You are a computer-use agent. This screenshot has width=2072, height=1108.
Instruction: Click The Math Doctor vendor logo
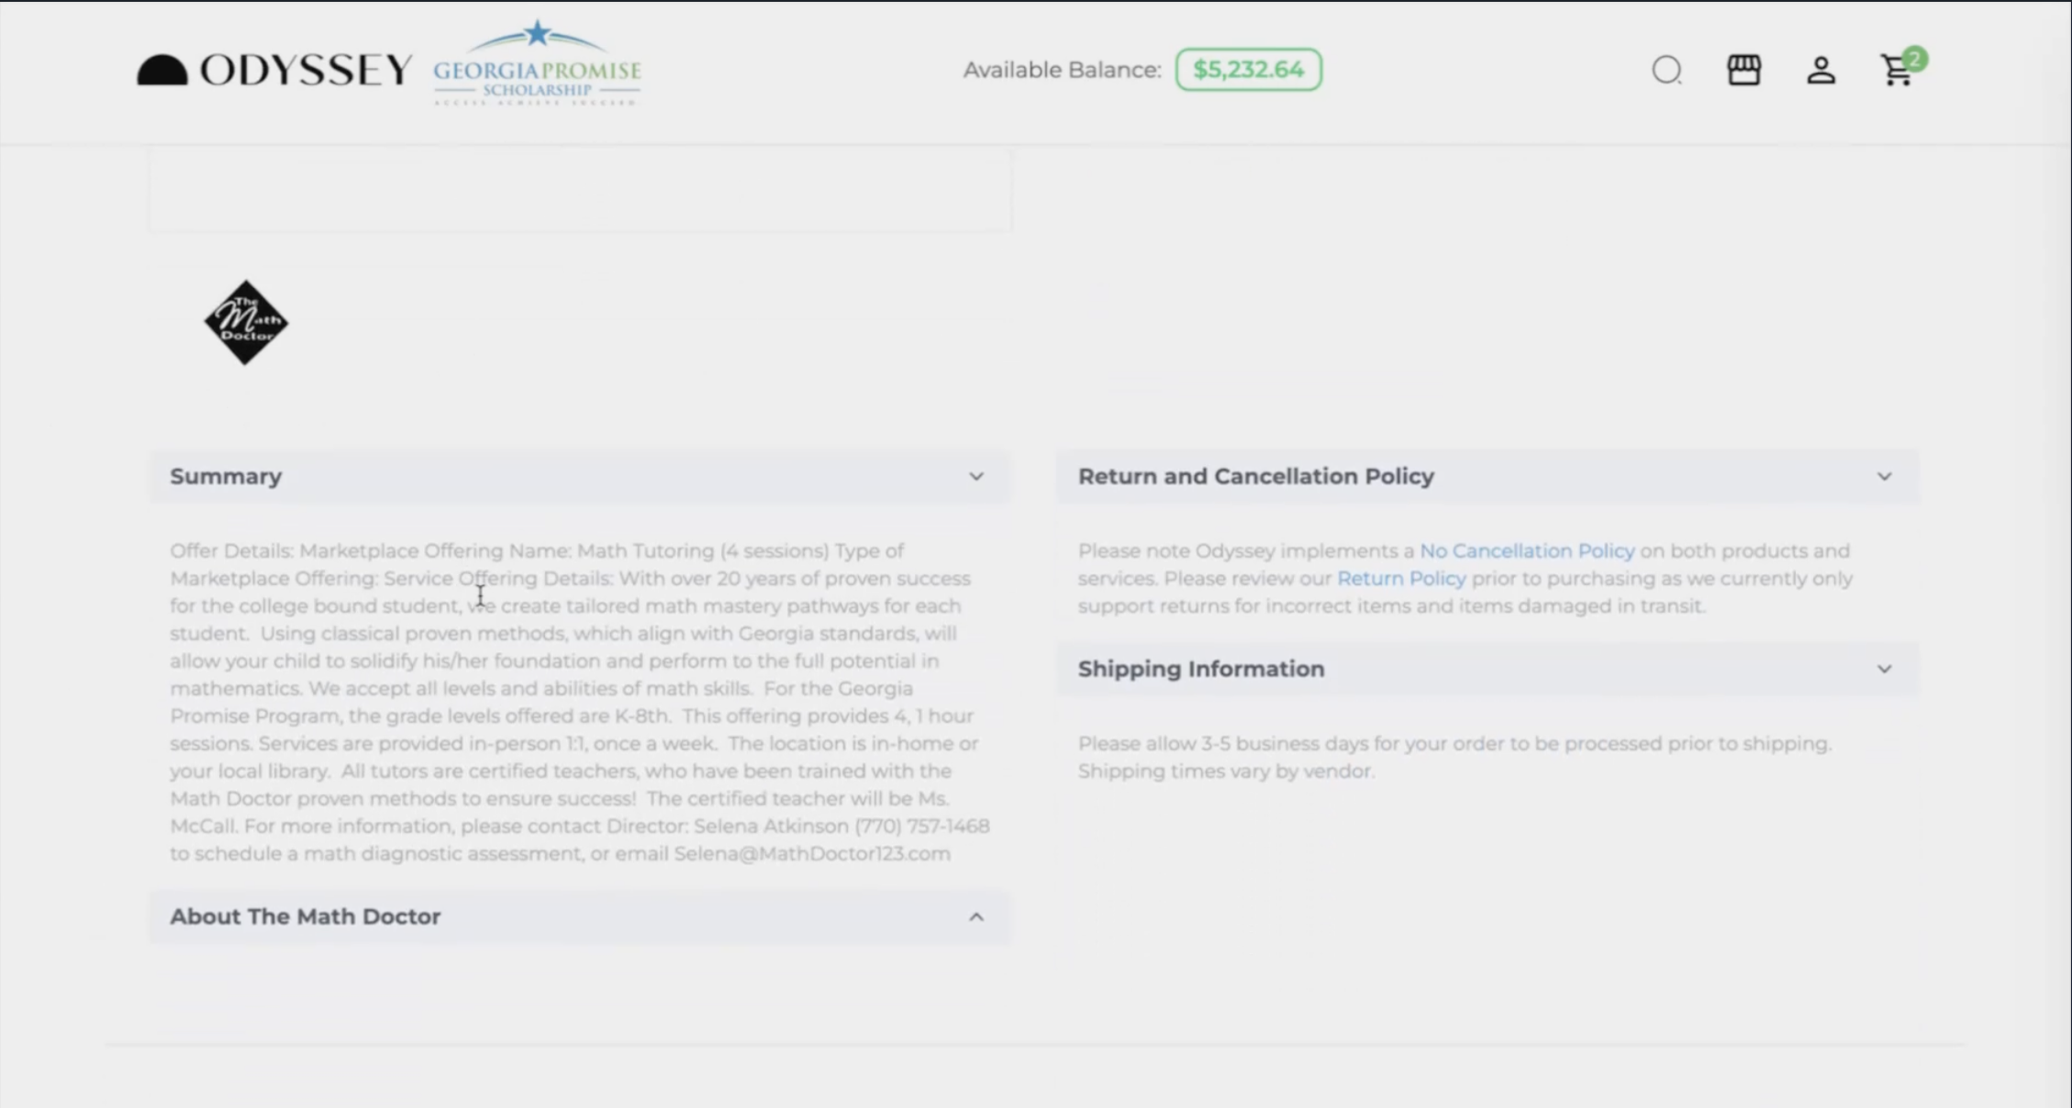click(246, 322)
